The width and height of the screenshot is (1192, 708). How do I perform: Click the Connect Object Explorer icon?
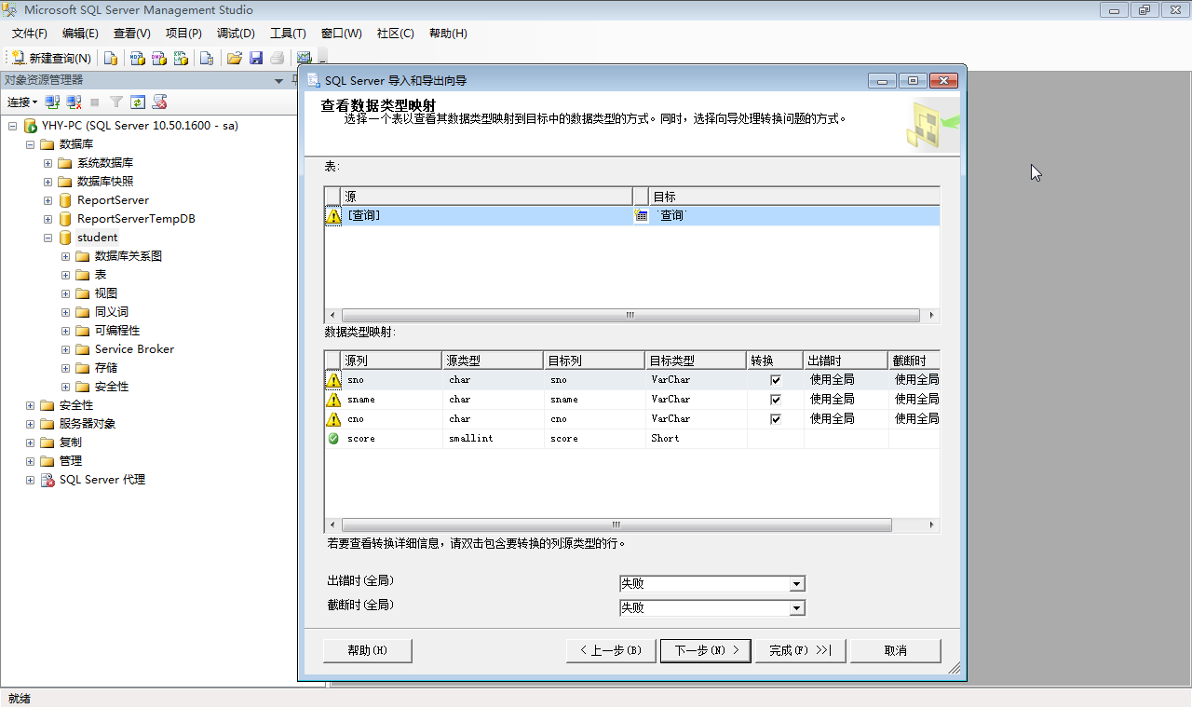point(53,102)
